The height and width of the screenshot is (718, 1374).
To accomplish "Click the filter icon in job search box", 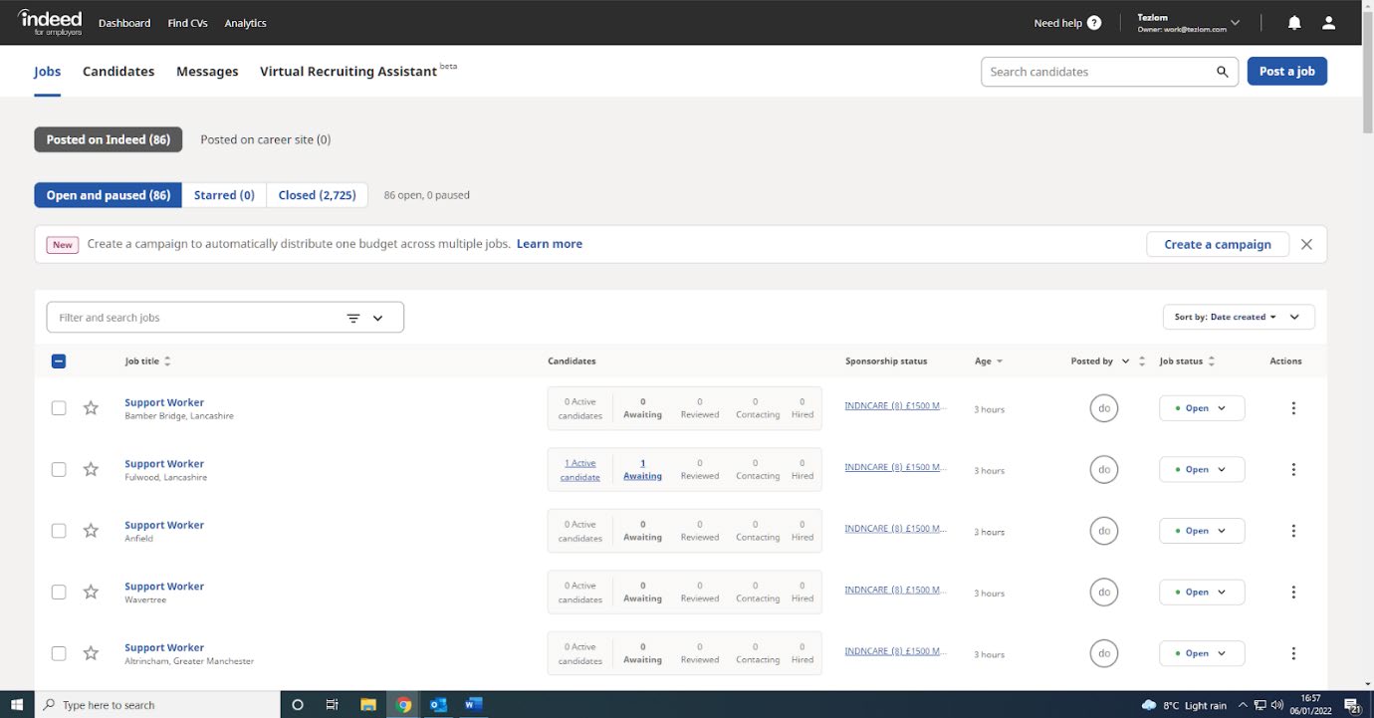I will tap(353, 318).
